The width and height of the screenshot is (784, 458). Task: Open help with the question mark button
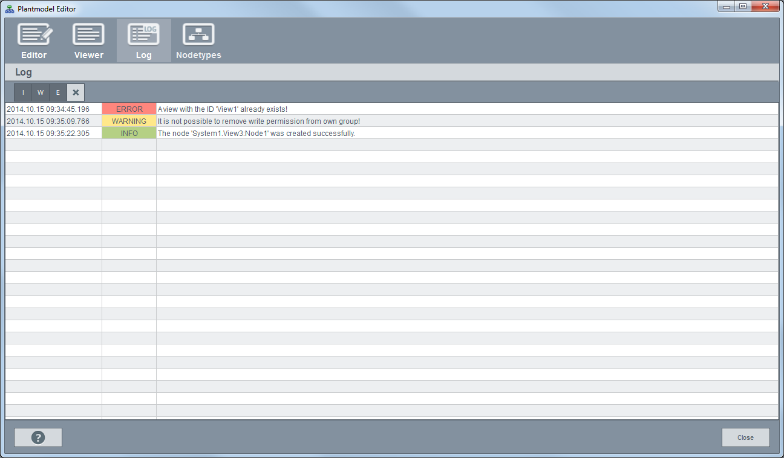point(38,437)
